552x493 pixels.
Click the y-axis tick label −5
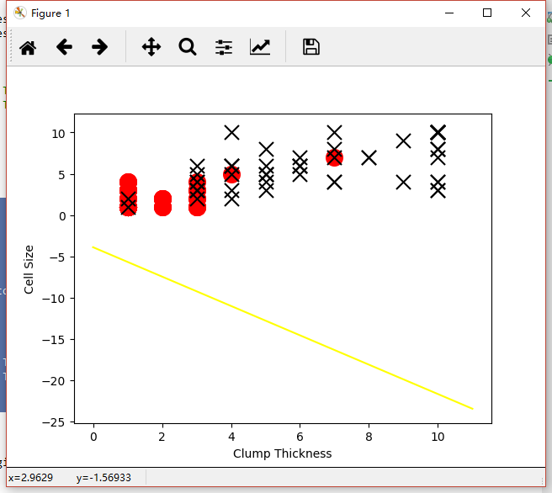pyautogui.click(x=57, y=257)
